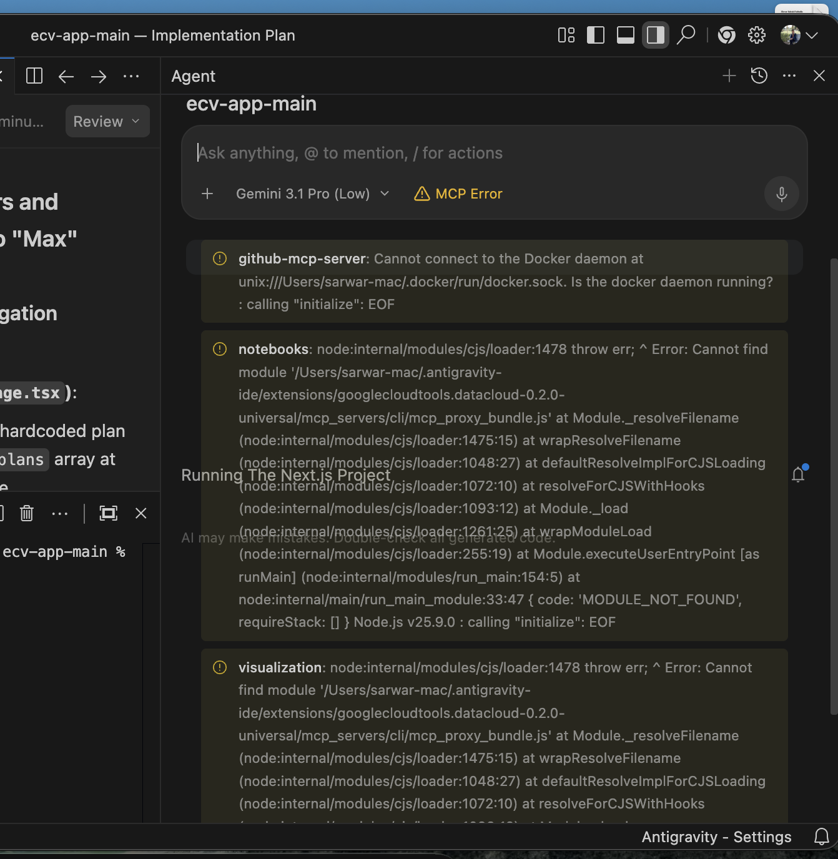Screen dimensions: 838x859
Task: Close the Agent panel
Action: pos(819,76)
